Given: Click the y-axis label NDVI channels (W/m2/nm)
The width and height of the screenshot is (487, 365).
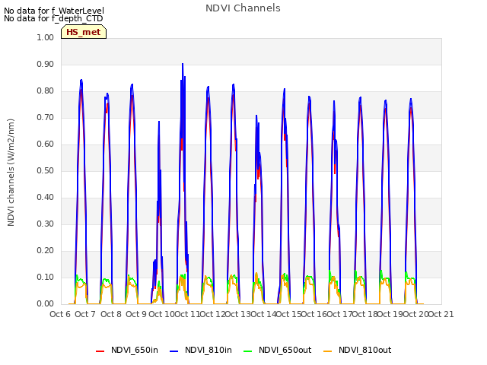Looking at the screenshot, I should tap(11, 173).
